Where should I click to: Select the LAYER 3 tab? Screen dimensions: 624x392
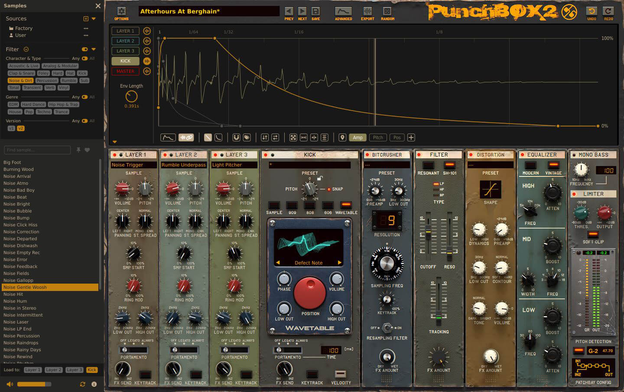(x=125, y=51)
